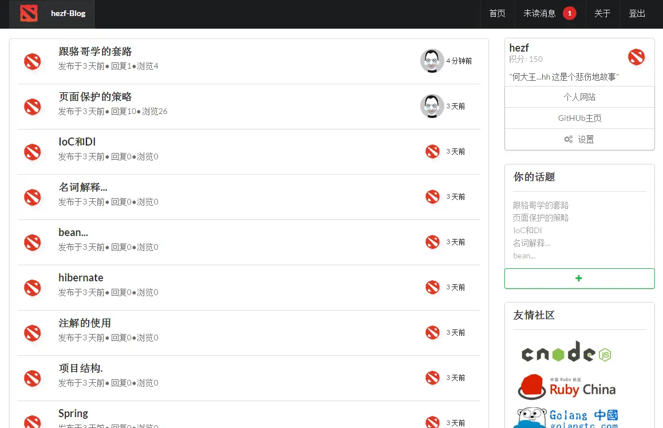Screen dimensions: 663x428
Task: Open the IoC和DI topic from main list
Action: 77,142
